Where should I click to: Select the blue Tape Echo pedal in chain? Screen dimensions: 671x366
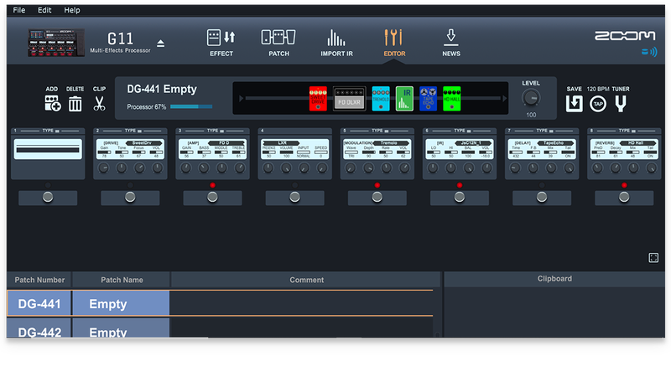pyautogui.click(x=428, y=99)
